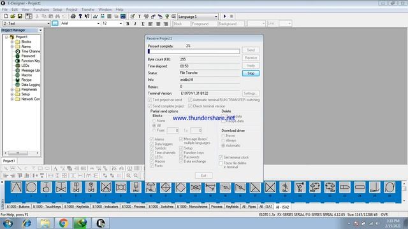The image size is (408, 229).
Task: Toggle Automatic terminal RUN/TRANSFER switching
Action: 190,100
